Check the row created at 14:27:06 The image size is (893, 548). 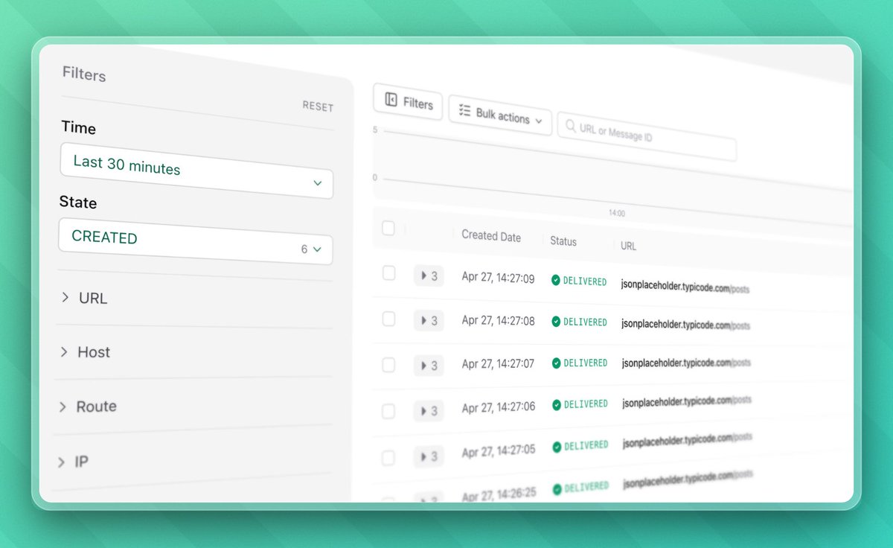coord(388,410)
